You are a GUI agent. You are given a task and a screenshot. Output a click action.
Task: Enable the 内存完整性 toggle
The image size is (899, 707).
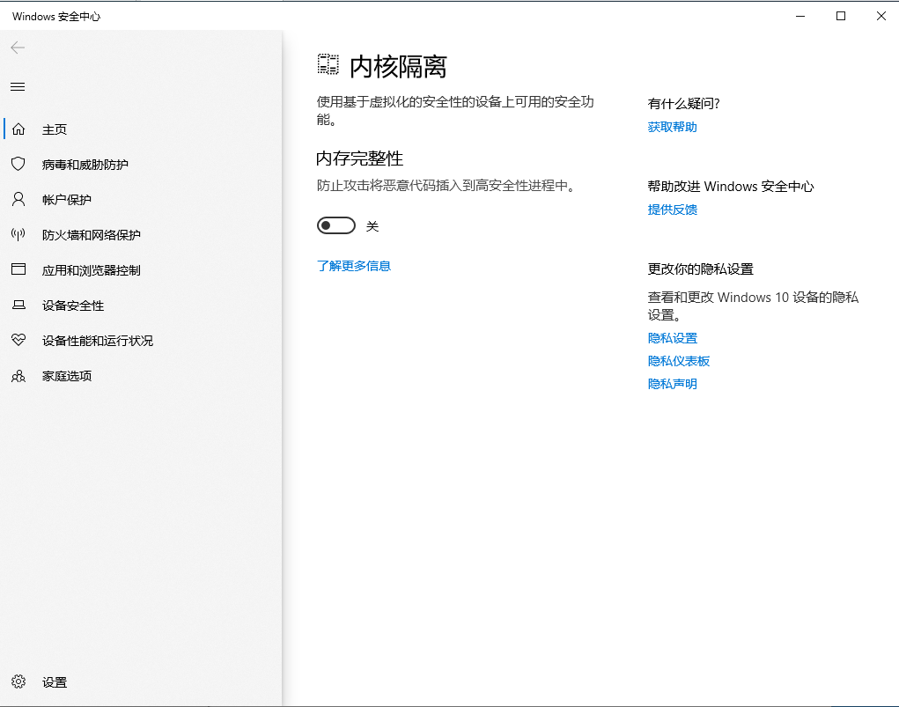tap(335, 225)
